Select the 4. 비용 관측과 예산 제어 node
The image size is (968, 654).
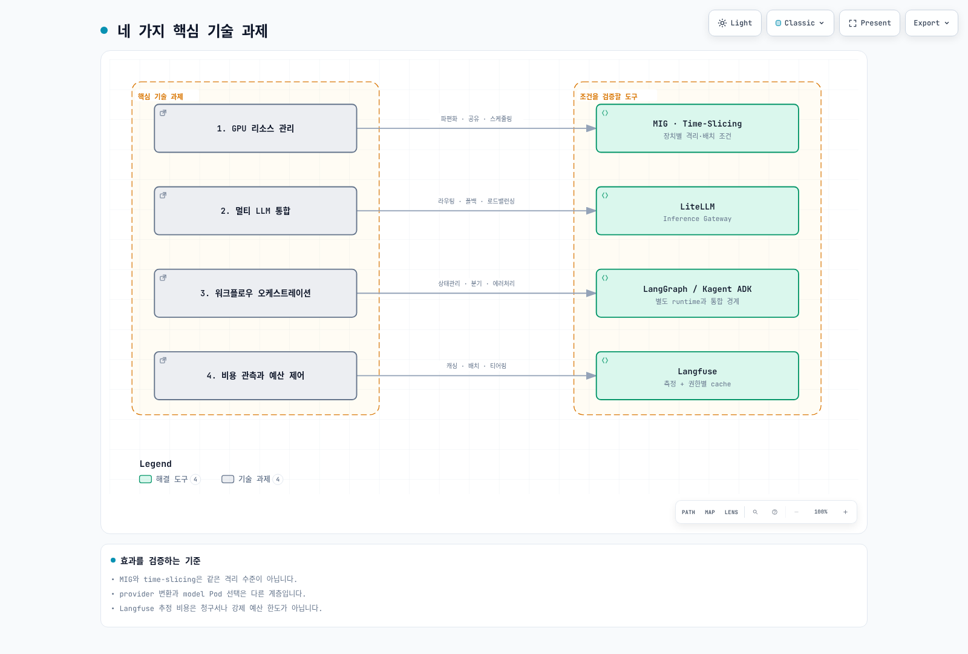tap(255, 375)
